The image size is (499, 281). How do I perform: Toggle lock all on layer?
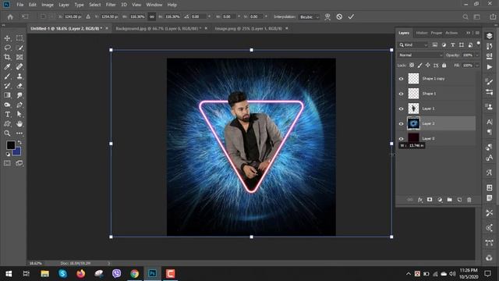pyautogui.click(x=444, y=66)
